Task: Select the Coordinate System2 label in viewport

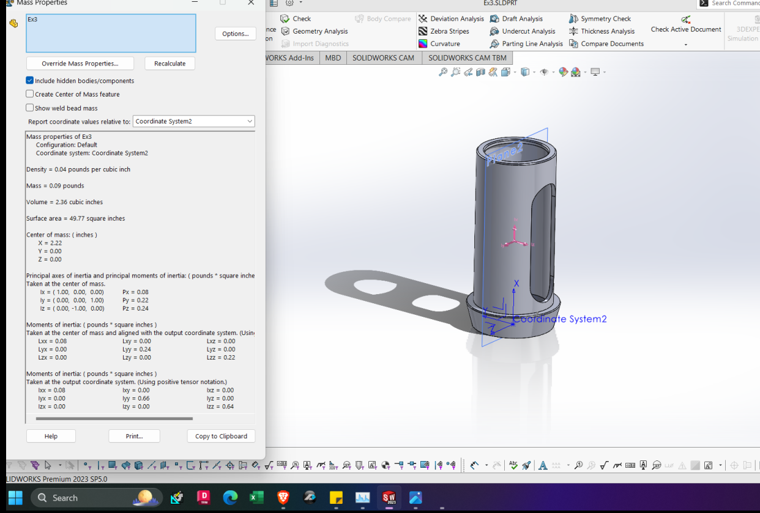Action: tap(560, 319)
